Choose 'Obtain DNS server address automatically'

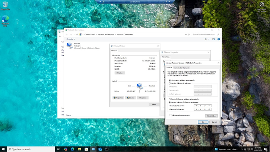click(x=170, y=99)
